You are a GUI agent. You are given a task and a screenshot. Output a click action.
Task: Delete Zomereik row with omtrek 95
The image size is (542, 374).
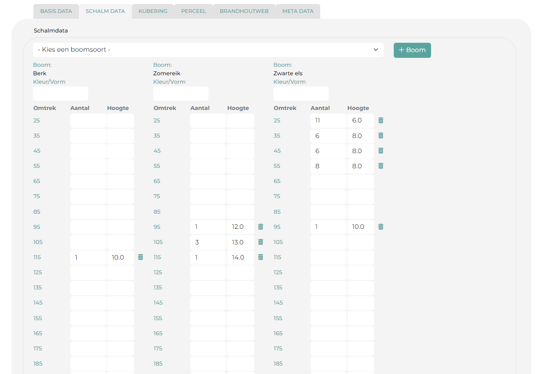pyautogui.click(x=261, y=227)
